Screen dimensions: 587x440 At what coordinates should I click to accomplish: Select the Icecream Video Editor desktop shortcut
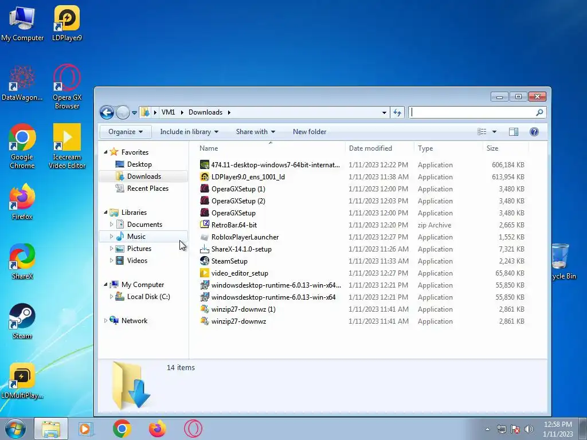[x=67, y=146]
